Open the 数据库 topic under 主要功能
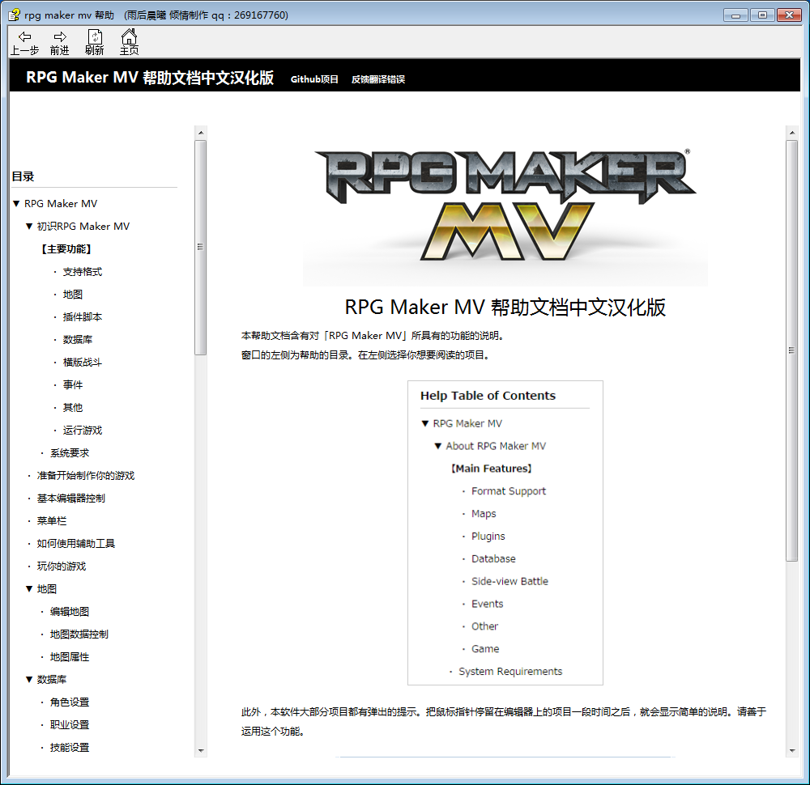 [78, 340]
